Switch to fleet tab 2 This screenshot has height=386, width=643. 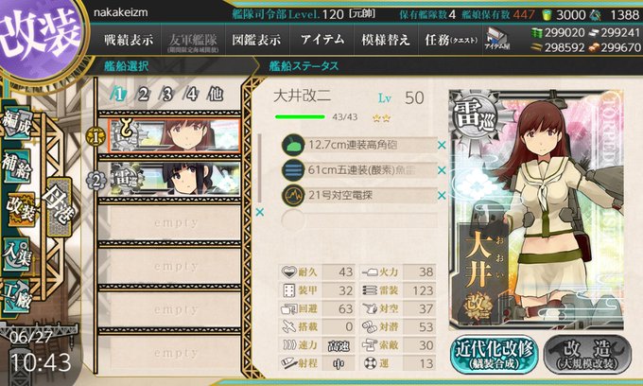(x=143, y=95)
